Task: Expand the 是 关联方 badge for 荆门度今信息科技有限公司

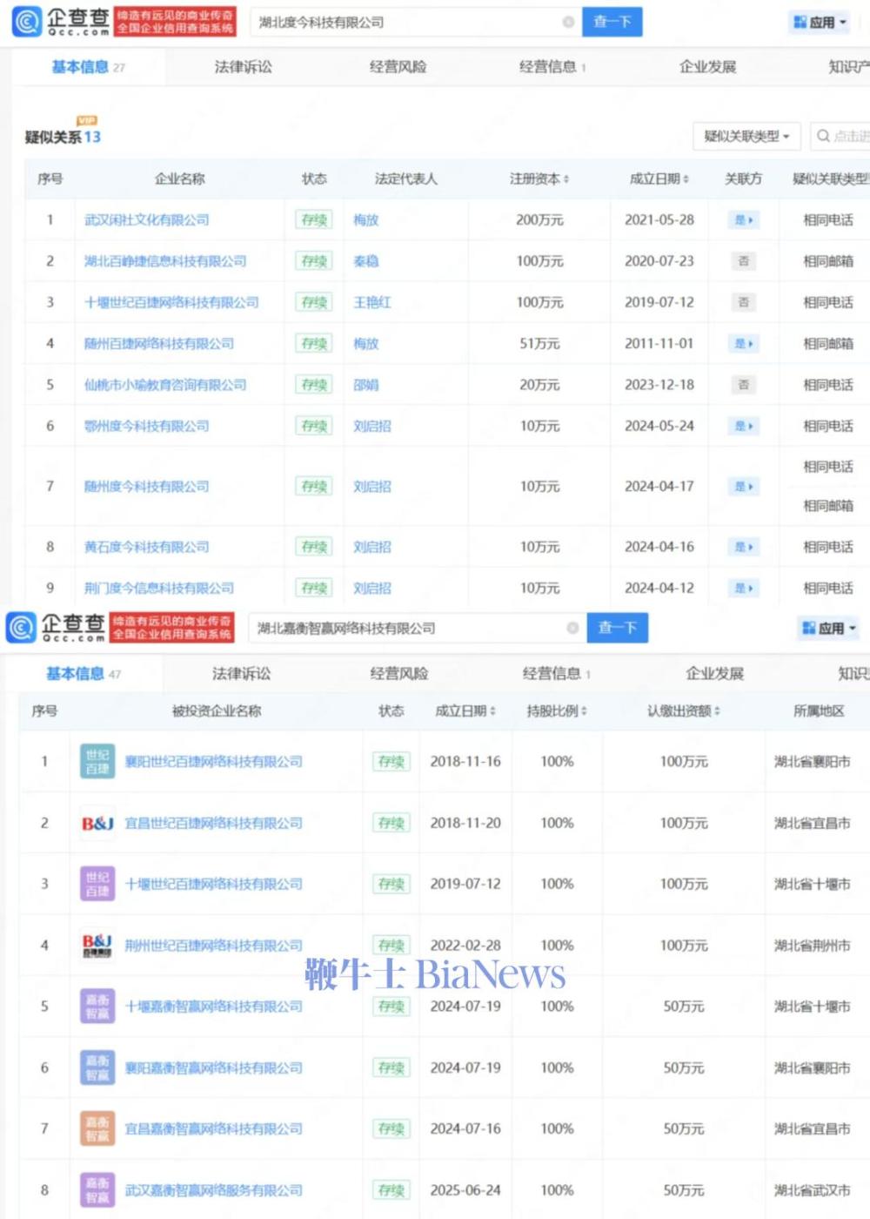Action: [743, 589]
